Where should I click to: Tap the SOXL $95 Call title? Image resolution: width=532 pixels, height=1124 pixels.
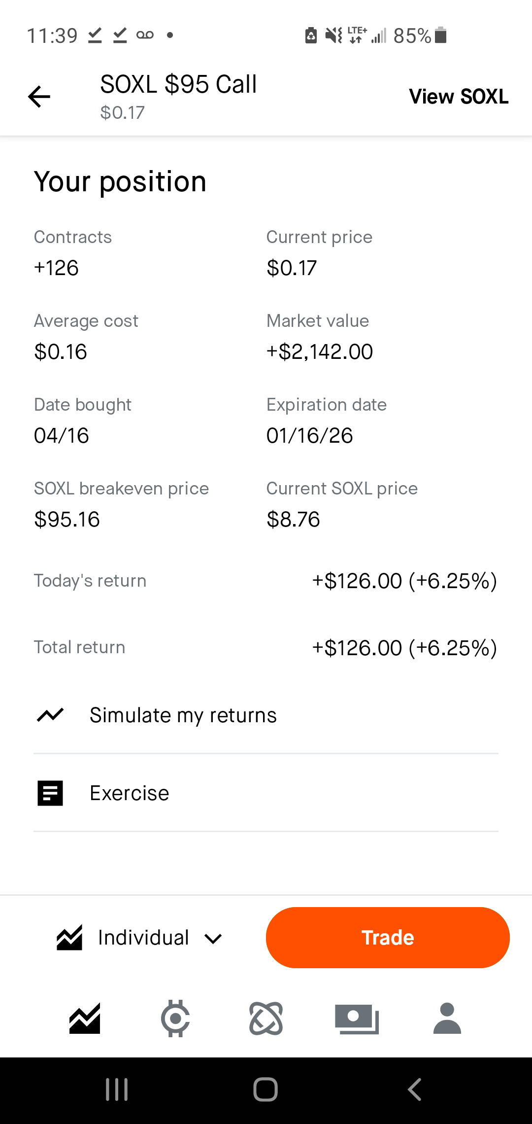coord(178,84)
